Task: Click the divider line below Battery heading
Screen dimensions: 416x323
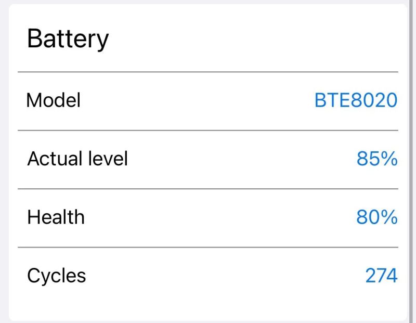Action: [208, 72]
